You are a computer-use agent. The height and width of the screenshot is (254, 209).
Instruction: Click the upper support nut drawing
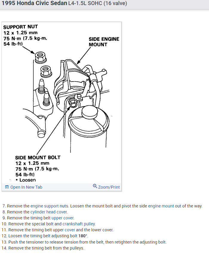[x=40, y=57]
